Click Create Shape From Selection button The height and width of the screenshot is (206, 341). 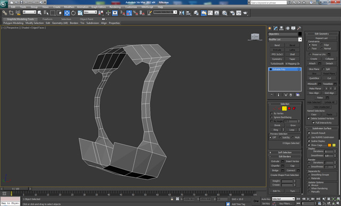(x=285, y=175)
